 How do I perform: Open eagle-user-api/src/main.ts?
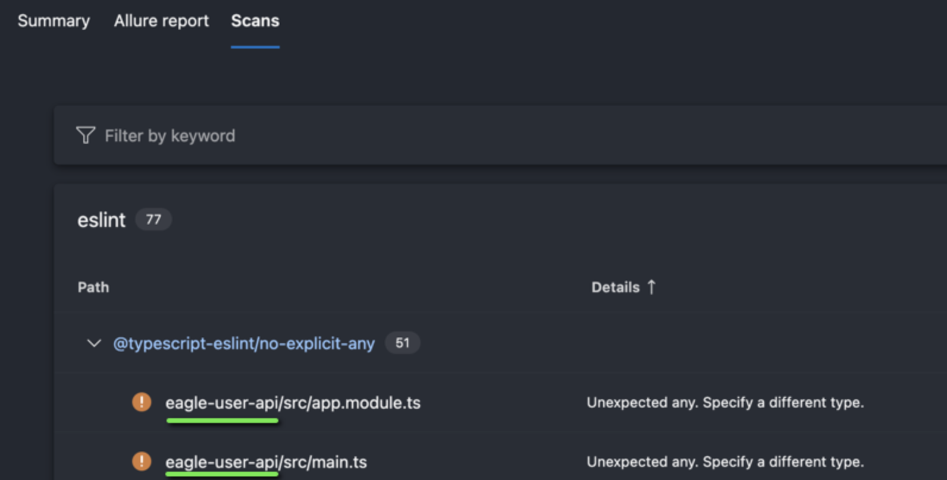[266, 462]
